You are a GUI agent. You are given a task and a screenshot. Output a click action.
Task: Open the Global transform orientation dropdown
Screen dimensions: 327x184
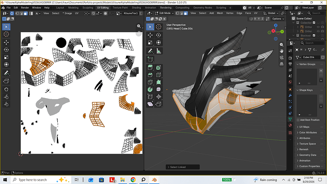[271, 13]
